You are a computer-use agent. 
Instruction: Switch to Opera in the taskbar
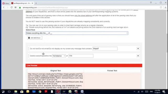click(x=58, y=92)
